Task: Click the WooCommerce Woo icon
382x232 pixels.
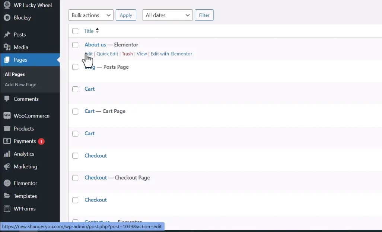Action: tap(7, 116)
